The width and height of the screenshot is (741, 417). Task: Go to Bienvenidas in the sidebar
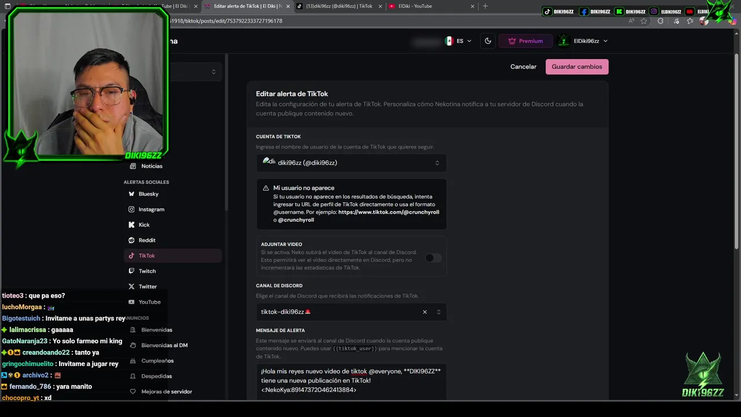[x=156, y=330]
